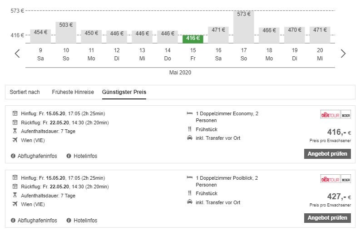Viewport: 360px width, 231px height.
Task: Click info icon beside second Hotelinfos
Action: click(x=69, y=221)
